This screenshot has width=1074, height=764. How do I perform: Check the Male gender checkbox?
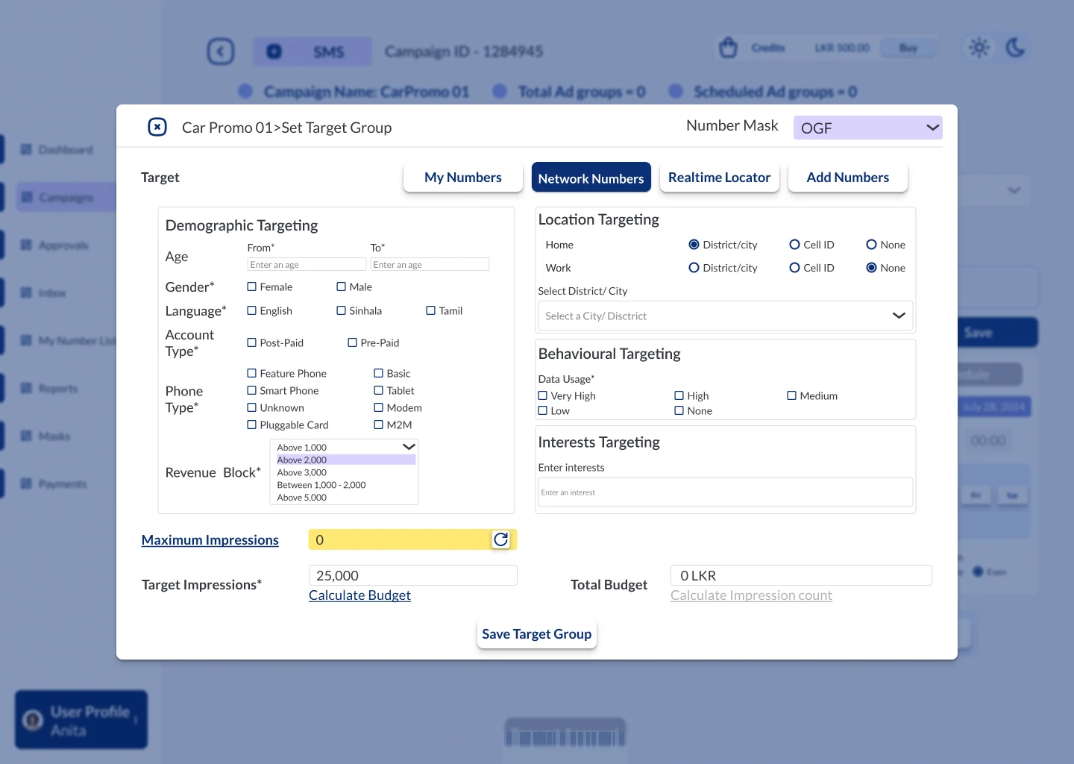click(x=342, y=286)
